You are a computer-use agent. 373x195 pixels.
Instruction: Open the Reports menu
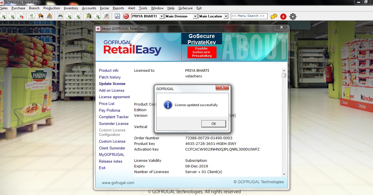[x=118, y=8]
